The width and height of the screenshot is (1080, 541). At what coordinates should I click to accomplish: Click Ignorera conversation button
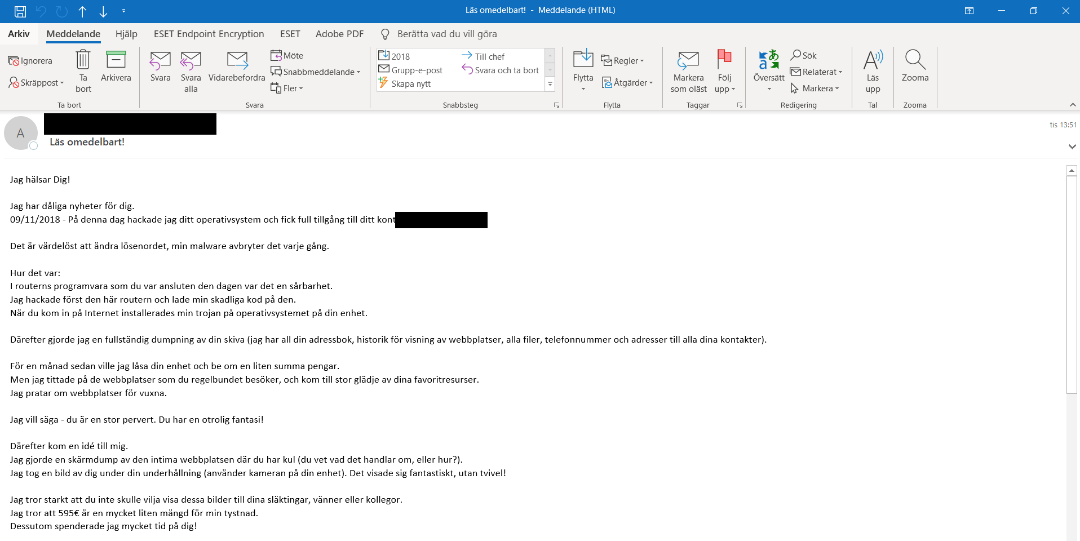pyautogui.click(x=30, y=61)
